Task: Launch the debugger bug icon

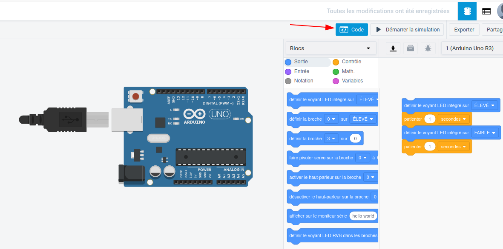Action: (x=428, y=48)
